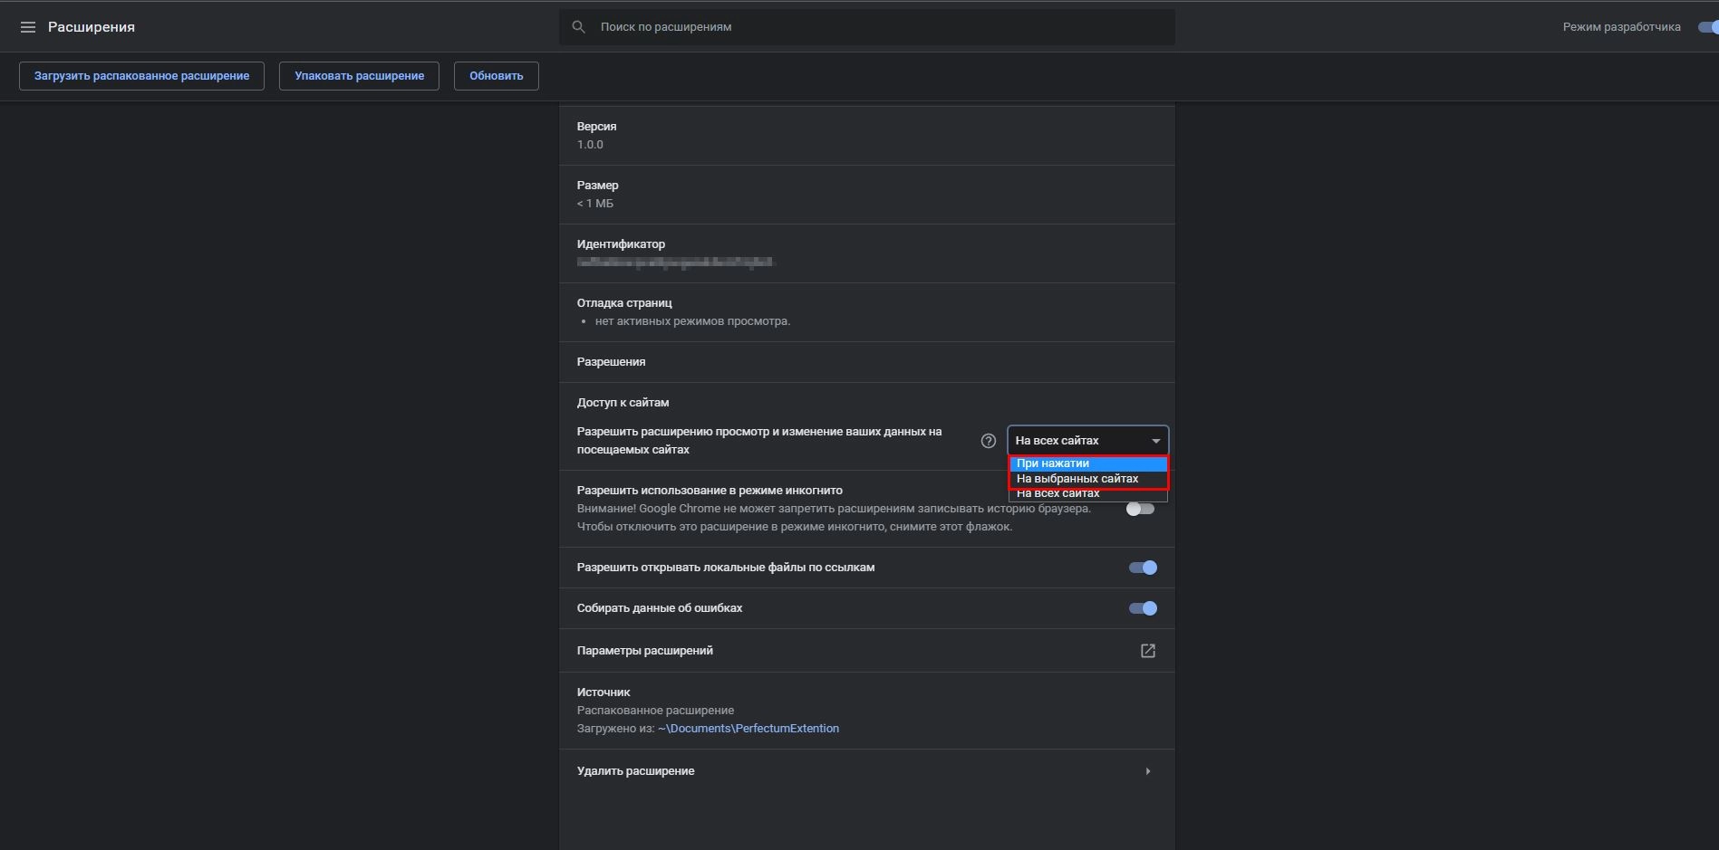Screen dimensions: 1719x850
Task: Select 'При нажатии' option
Action: (1087, 463)
